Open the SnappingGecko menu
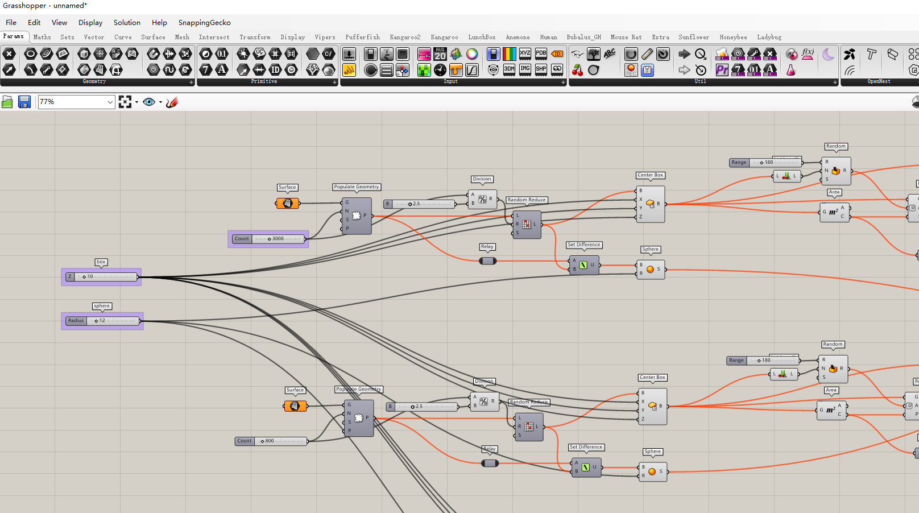 204,23
